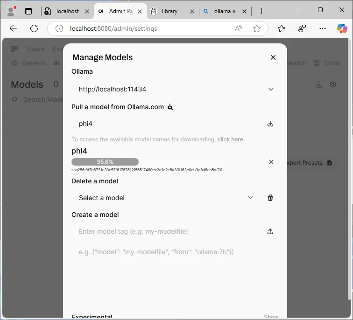This screenshot has height=320, width=353.
Task: Open a new browser tab
Action: click(x=261, y=11)
